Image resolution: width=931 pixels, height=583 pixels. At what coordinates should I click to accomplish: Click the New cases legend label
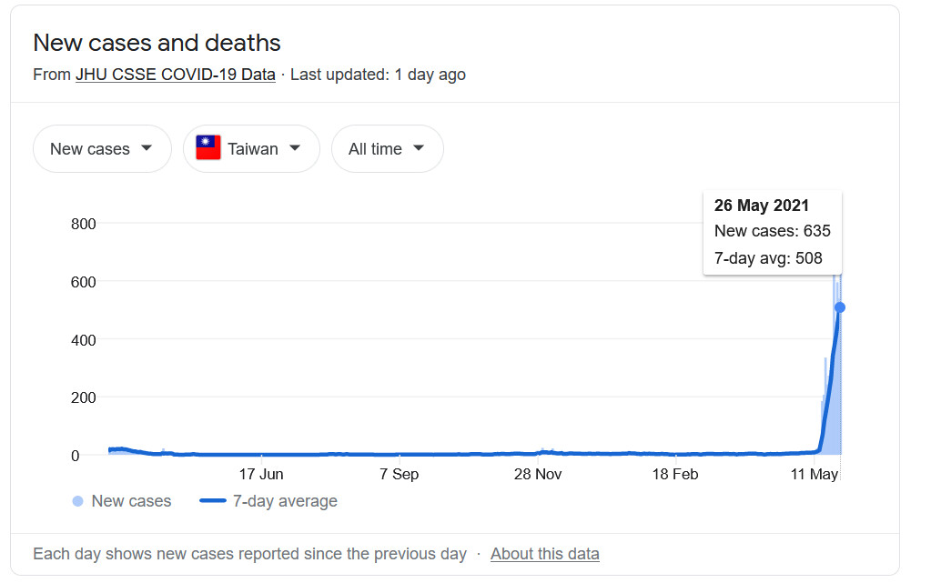coord(131,501)
